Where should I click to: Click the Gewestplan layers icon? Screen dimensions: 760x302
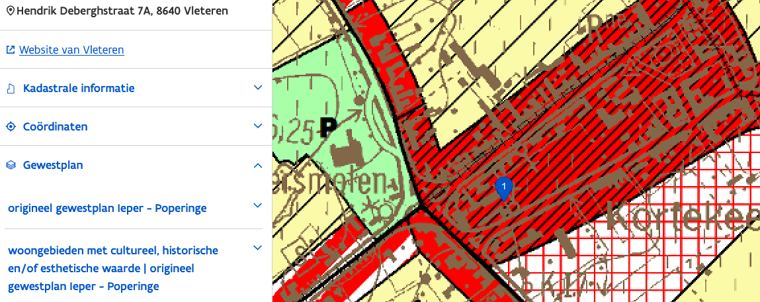tap(11, 165)
